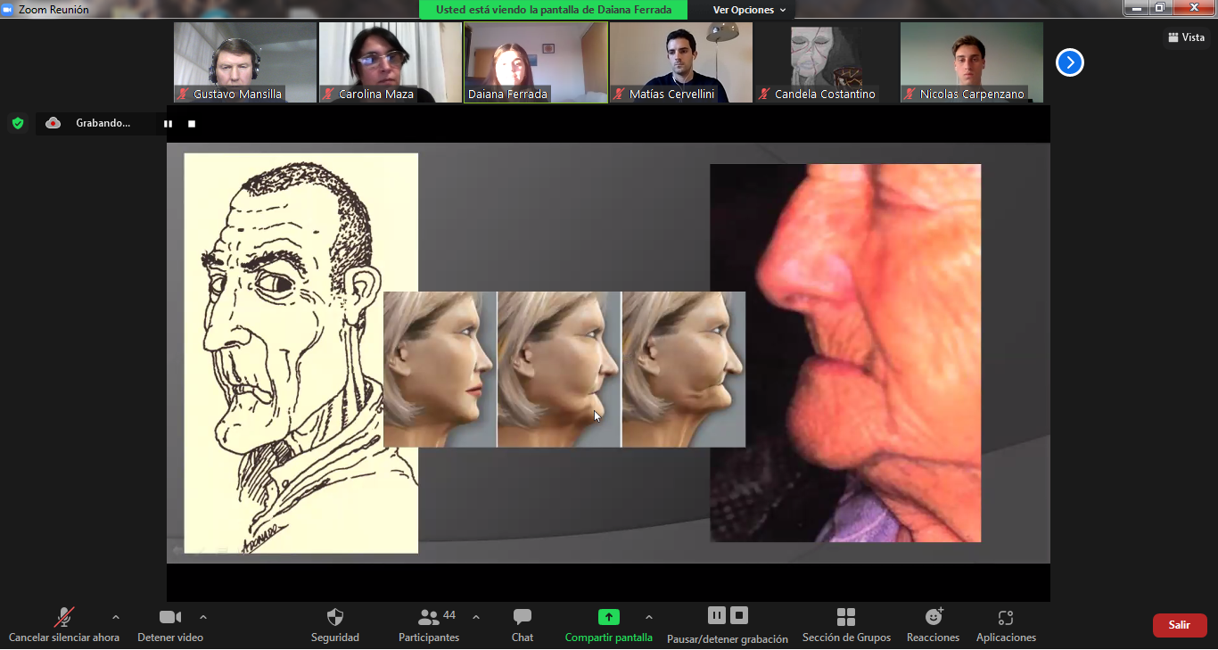Click the red Salir button
Screen dimensions: 1218x650
click(x=1179, y=625)
